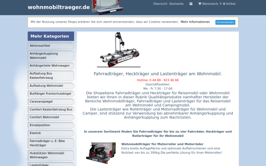Click the Geschäftszeiten Mo - Fr text
The width and height of the screenshot is (266, 166).
(158, 87)
